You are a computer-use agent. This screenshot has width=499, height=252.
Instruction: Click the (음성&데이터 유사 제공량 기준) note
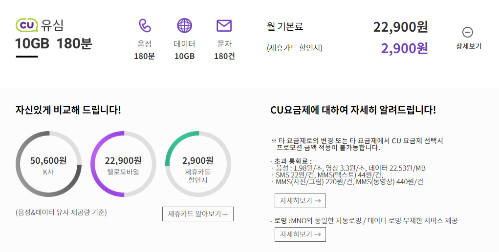(x=61, y=213)
